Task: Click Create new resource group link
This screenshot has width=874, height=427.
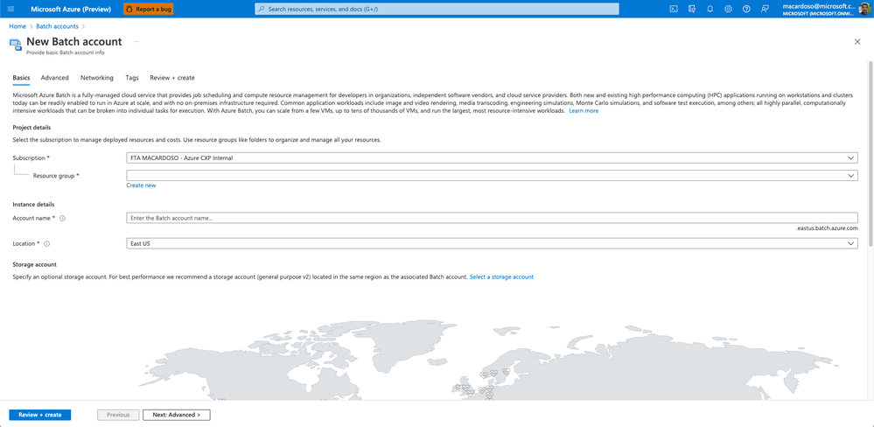Action: tap(141, 185)
